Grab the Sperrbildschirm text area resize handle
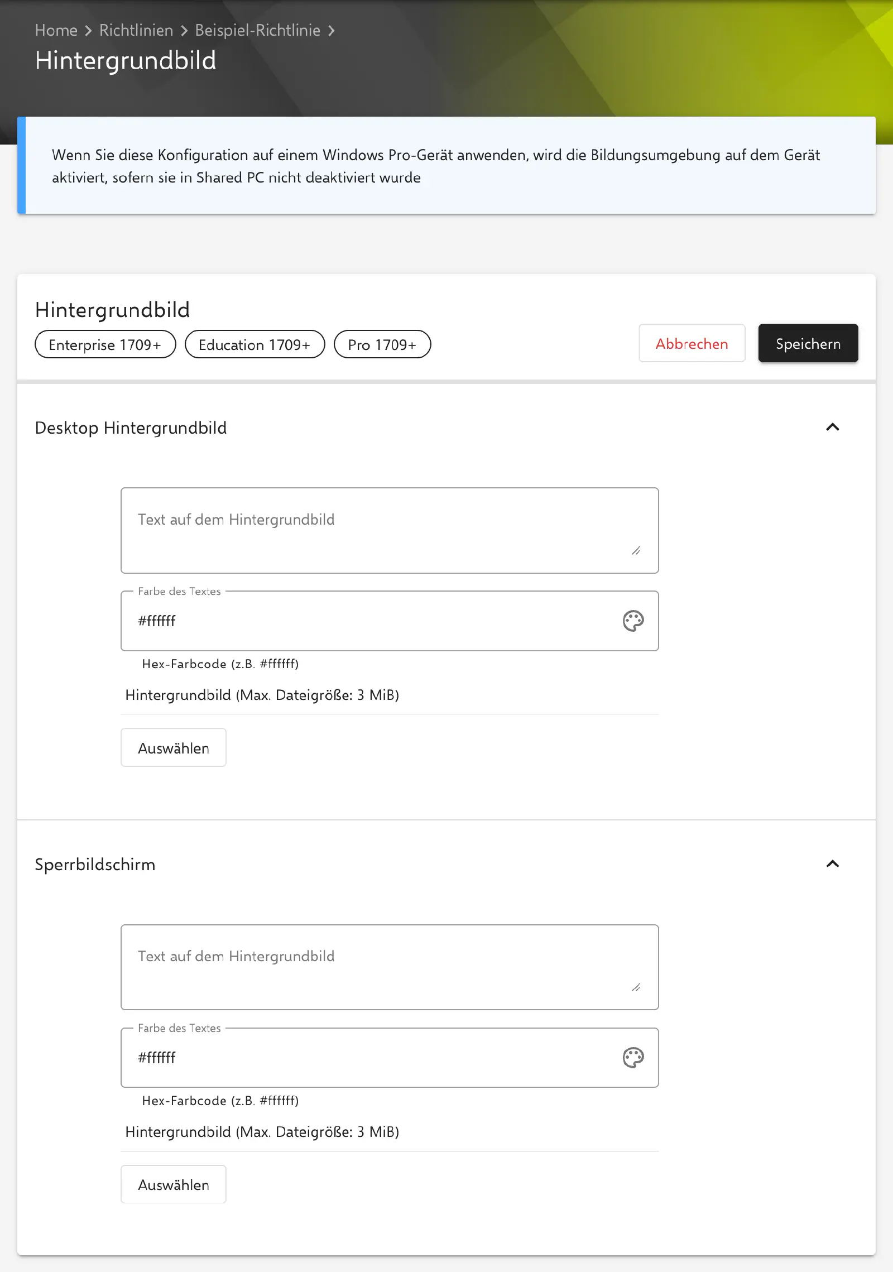This screenshot has width=893, height=1272. coord(636,987)
